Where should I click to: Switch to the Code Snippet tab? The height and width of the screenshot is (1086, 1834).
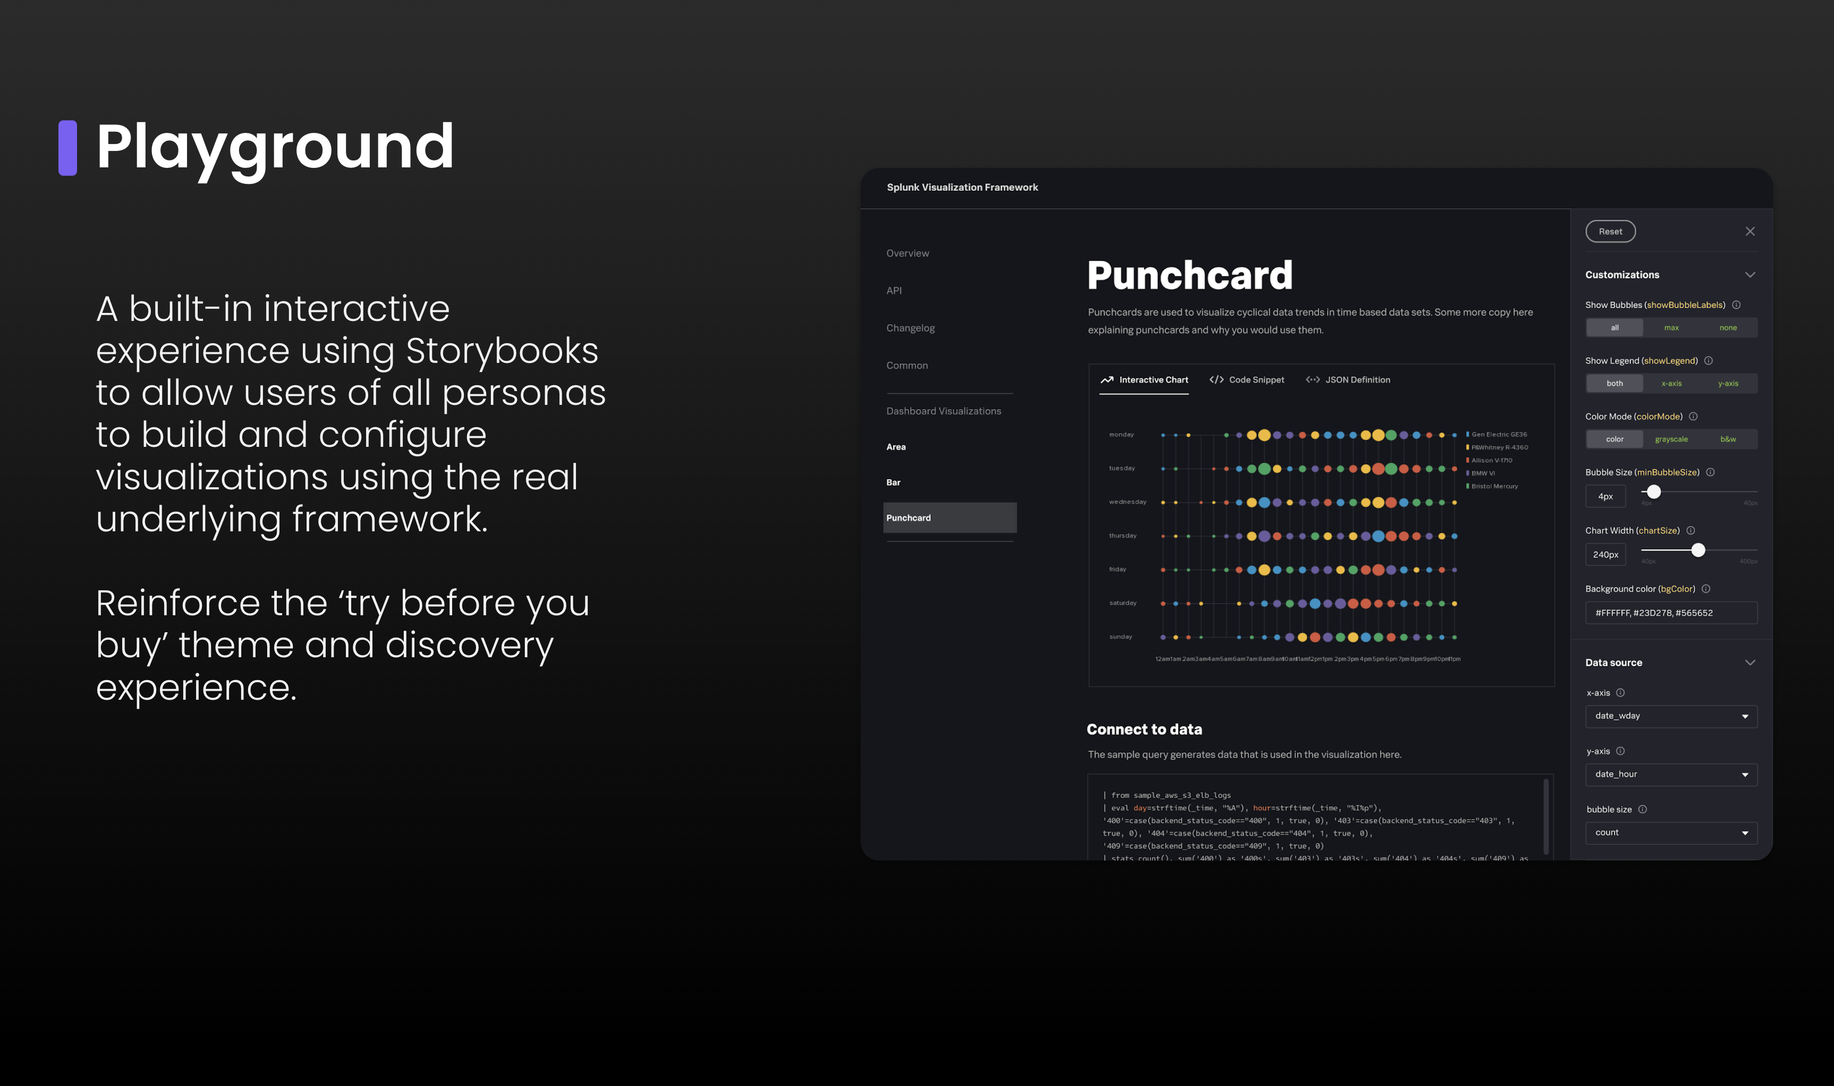(x=1246, y=380)
